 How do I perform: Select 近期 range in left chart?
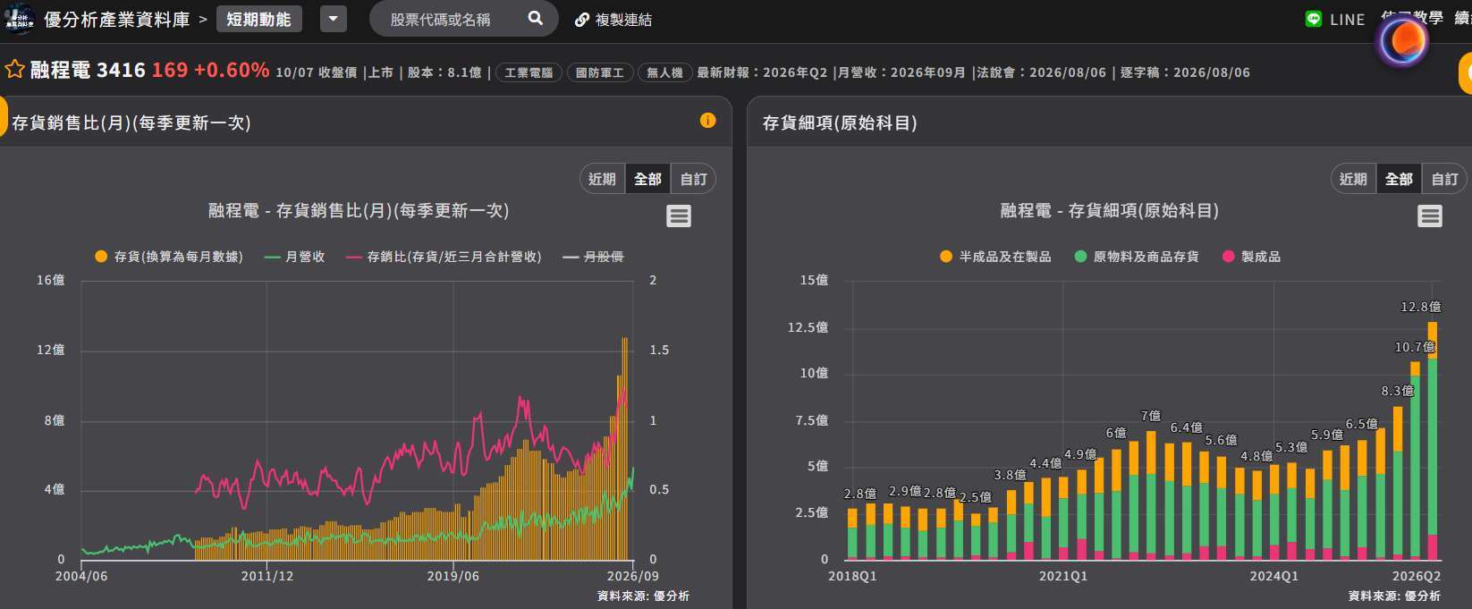point(602,179)
